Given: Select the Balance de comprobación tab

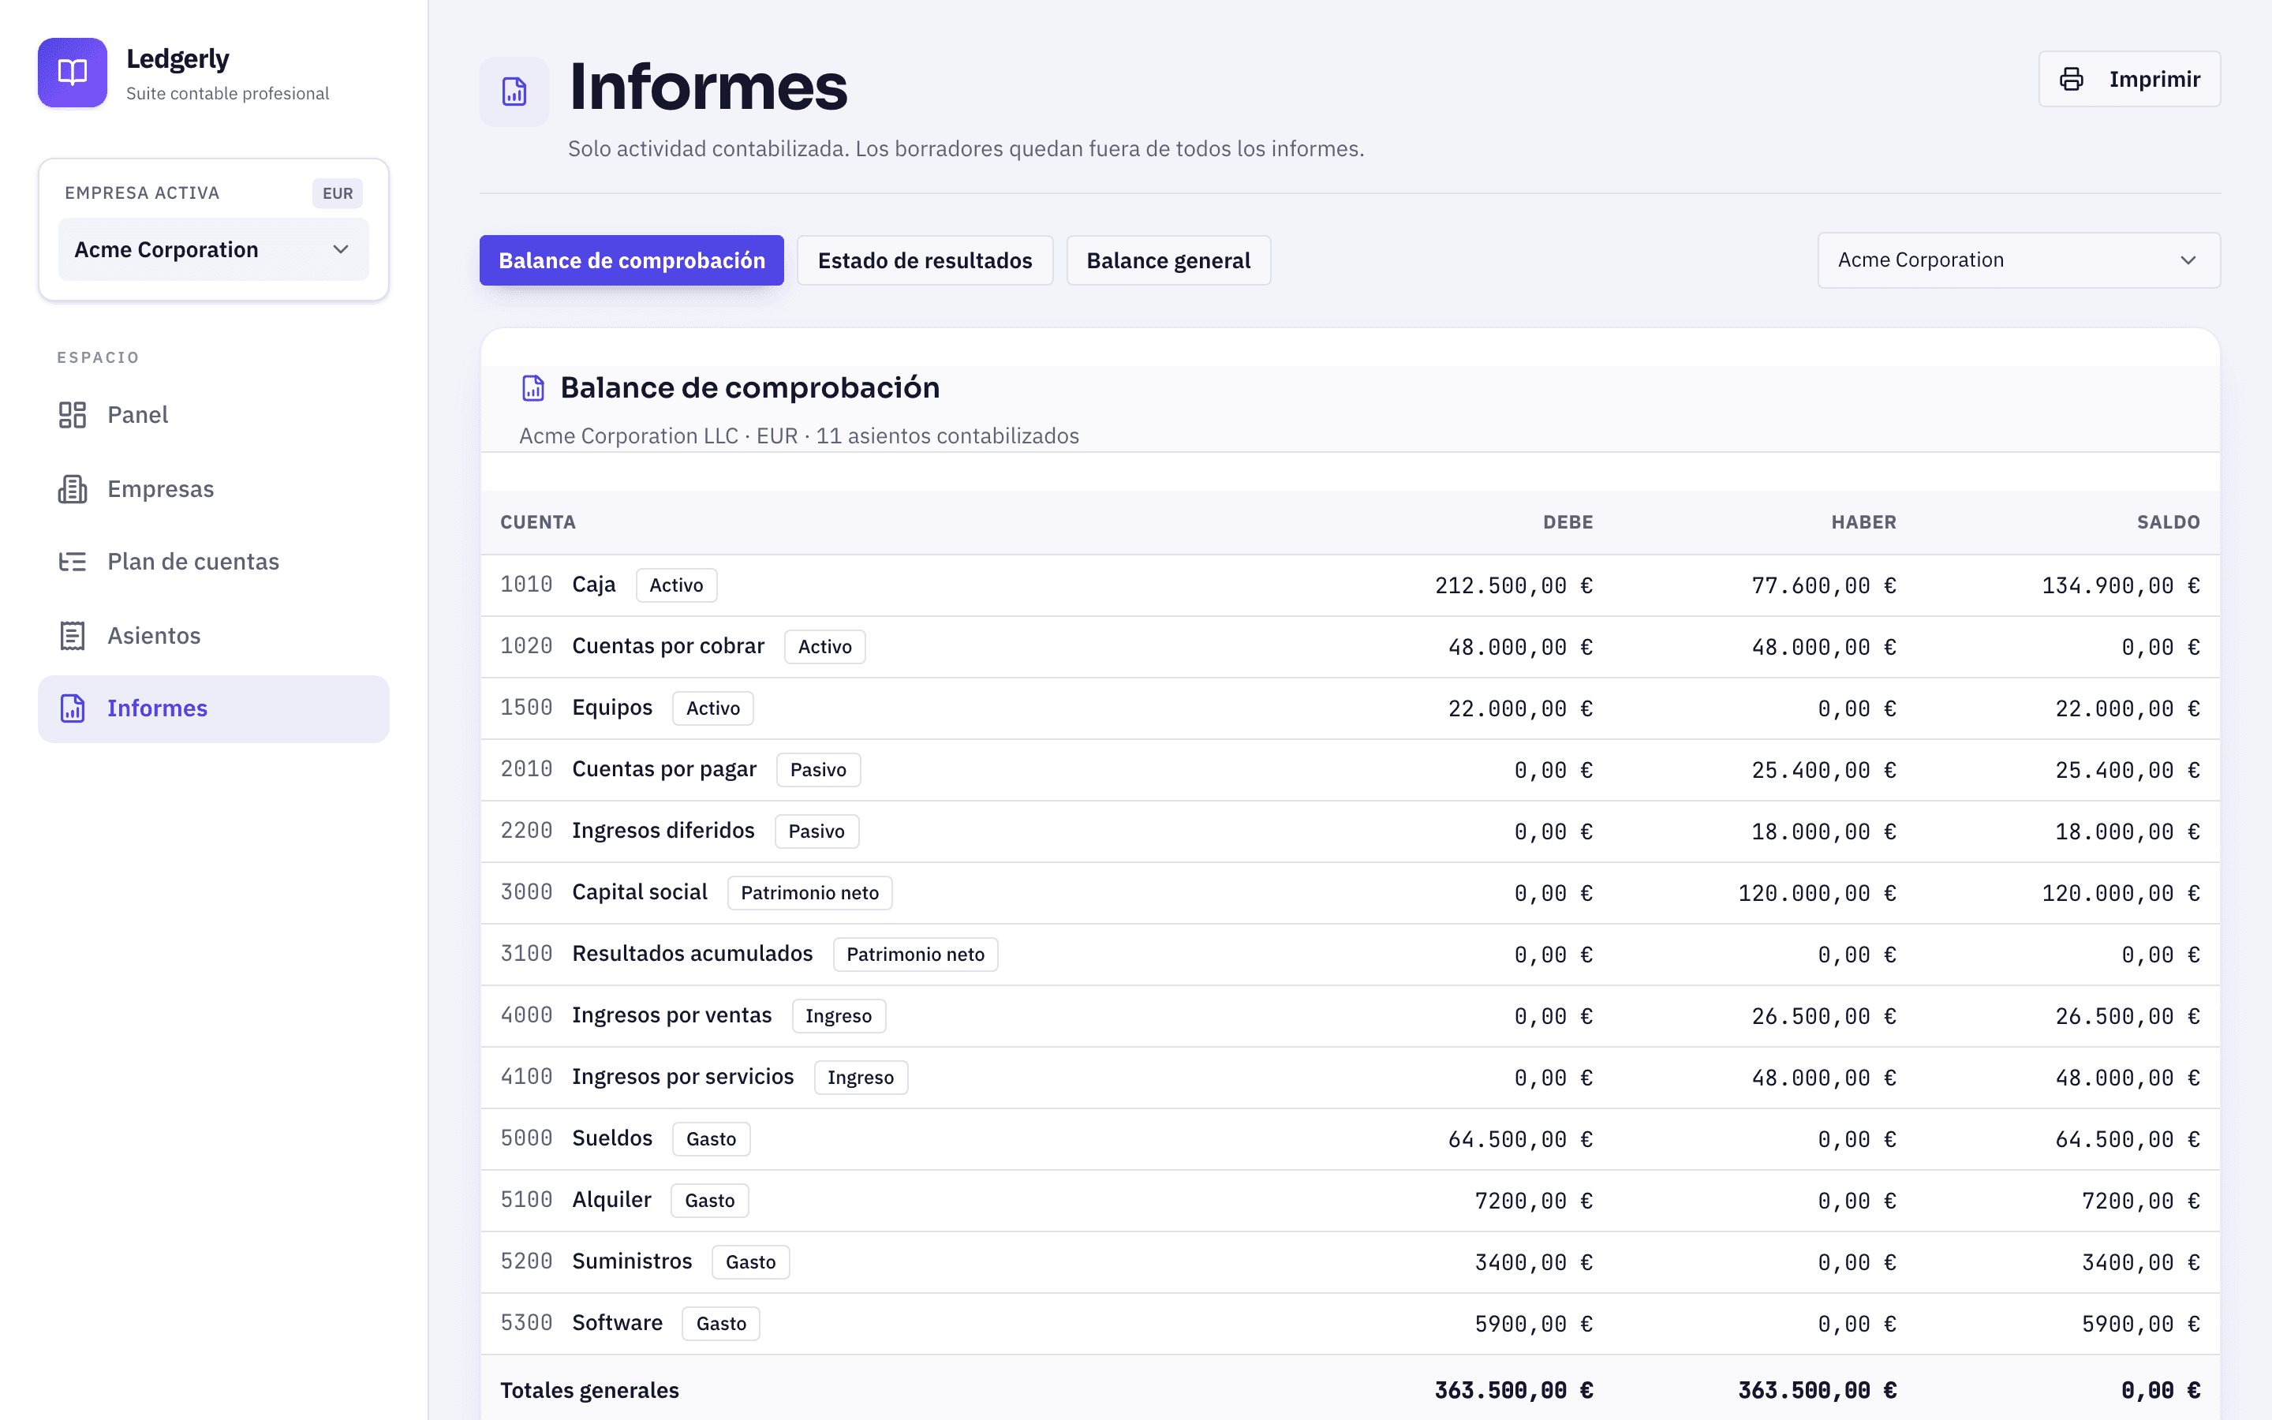Looking at the screenshot, I should click(x=632, y=260).
